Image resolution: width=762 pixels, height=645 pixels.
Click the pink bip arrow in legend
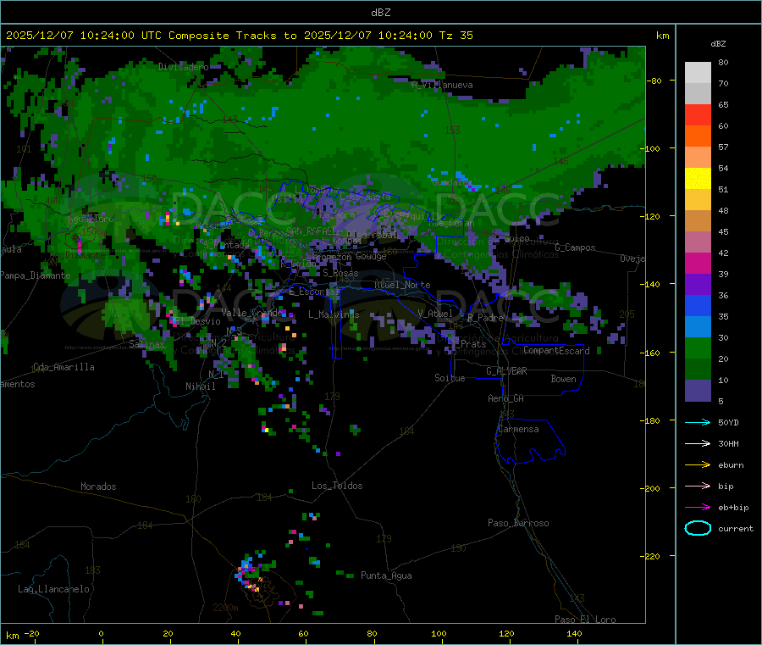pos(698,486)
